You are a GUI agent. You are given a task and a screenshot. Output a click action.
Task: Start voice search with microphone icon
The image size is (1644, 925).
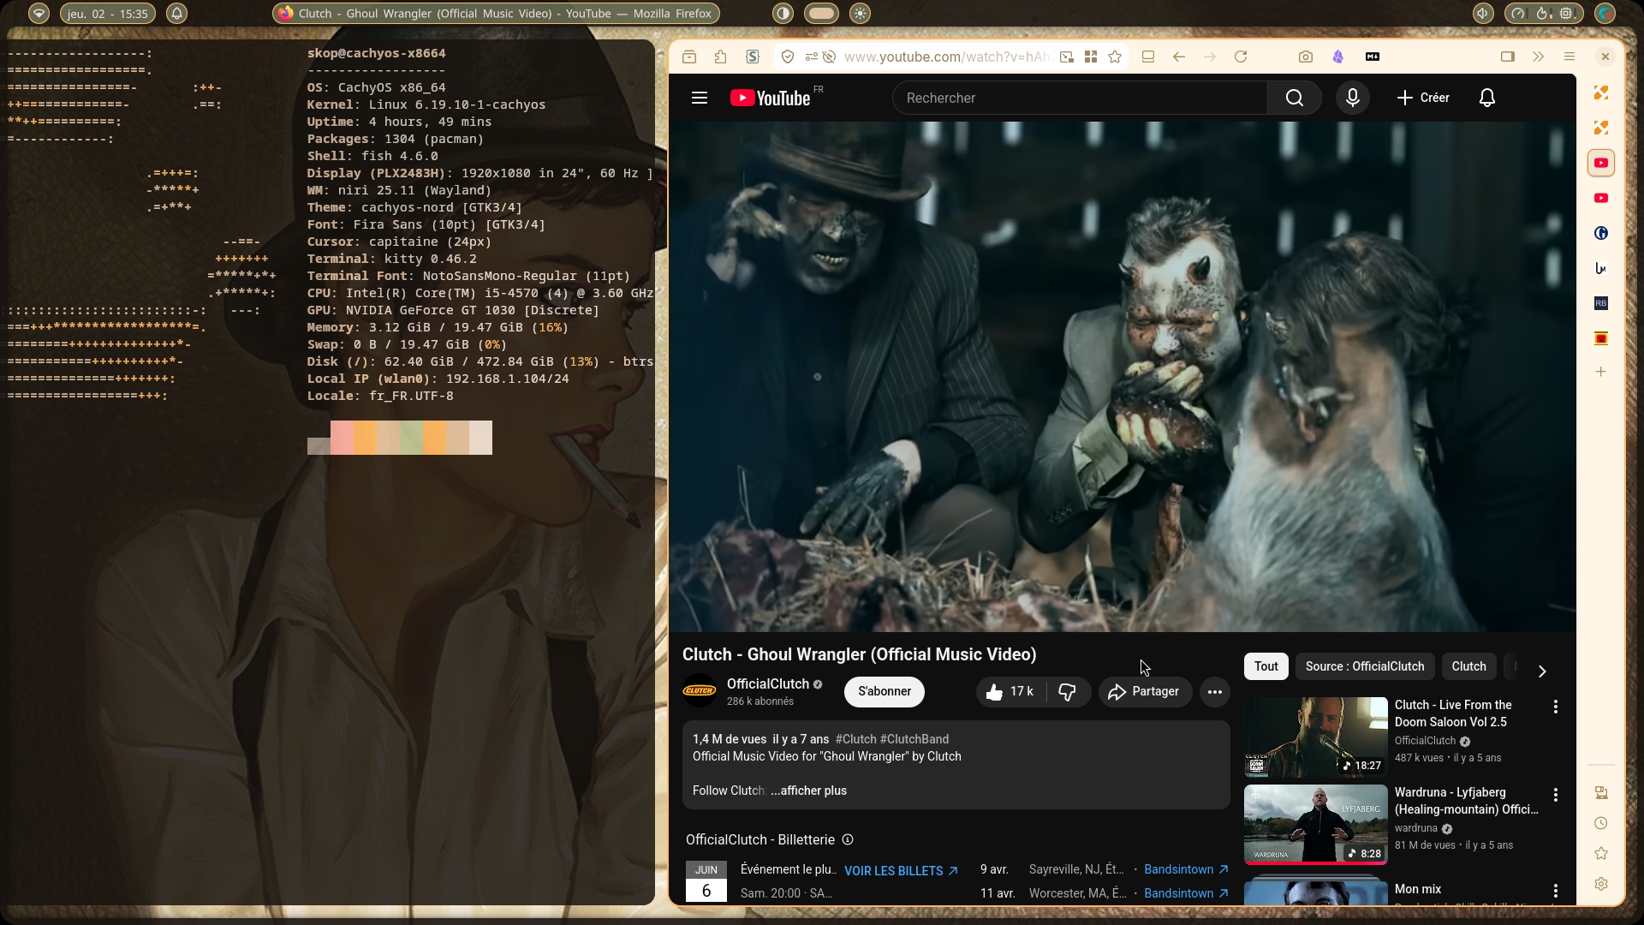pos(1352,98)
